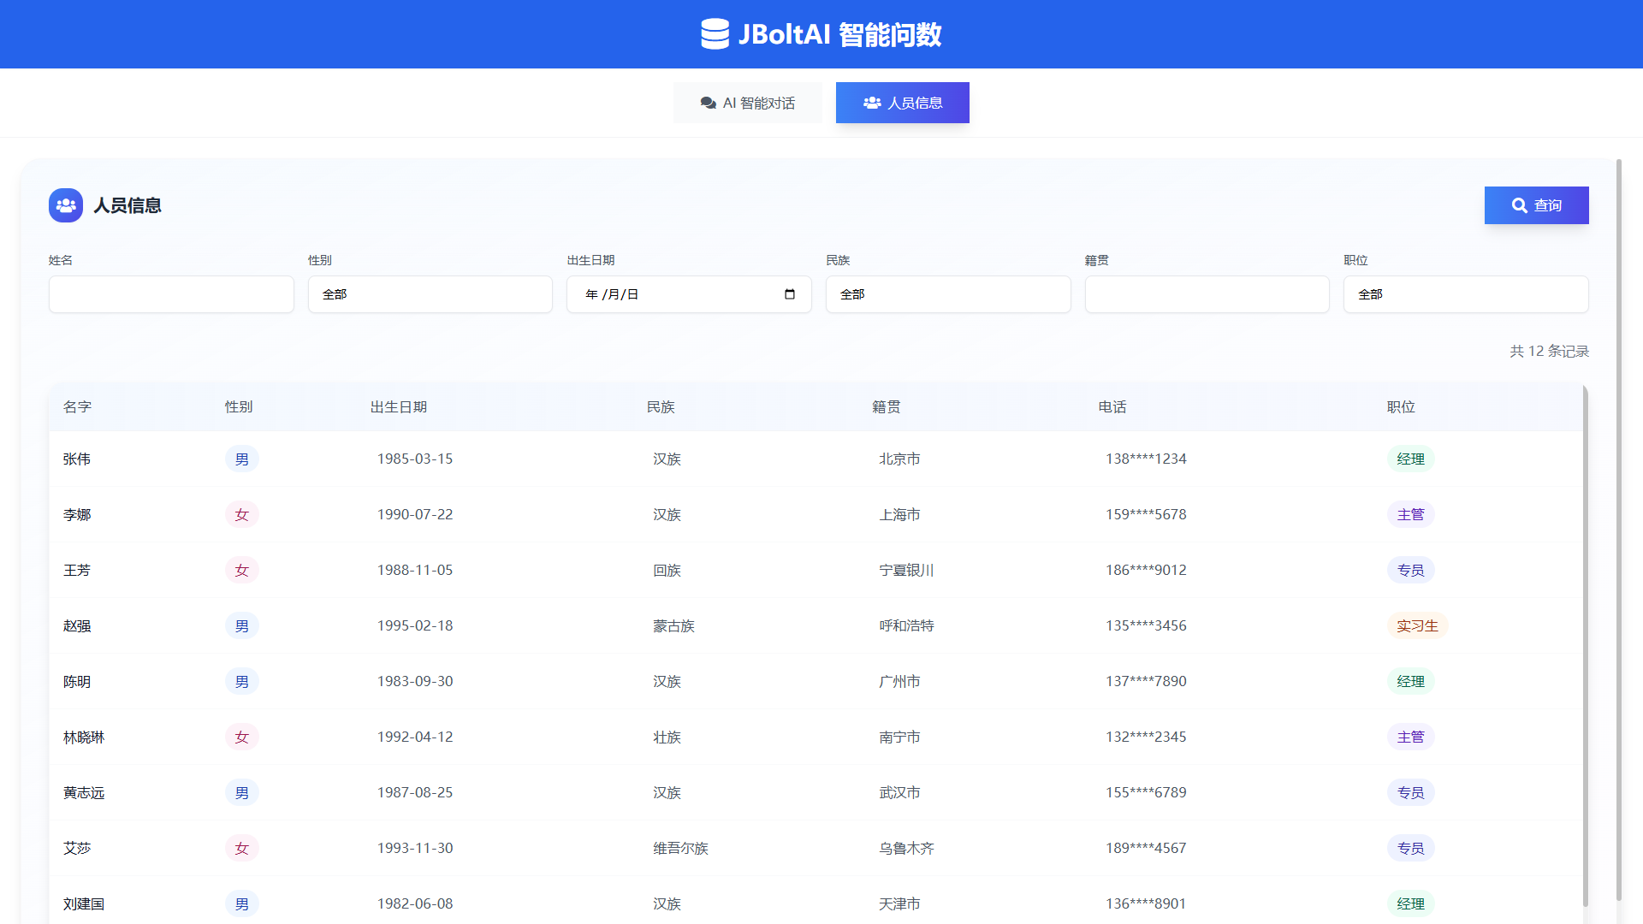
Task: Select the name cell 赵强
Action: point(77,626)
